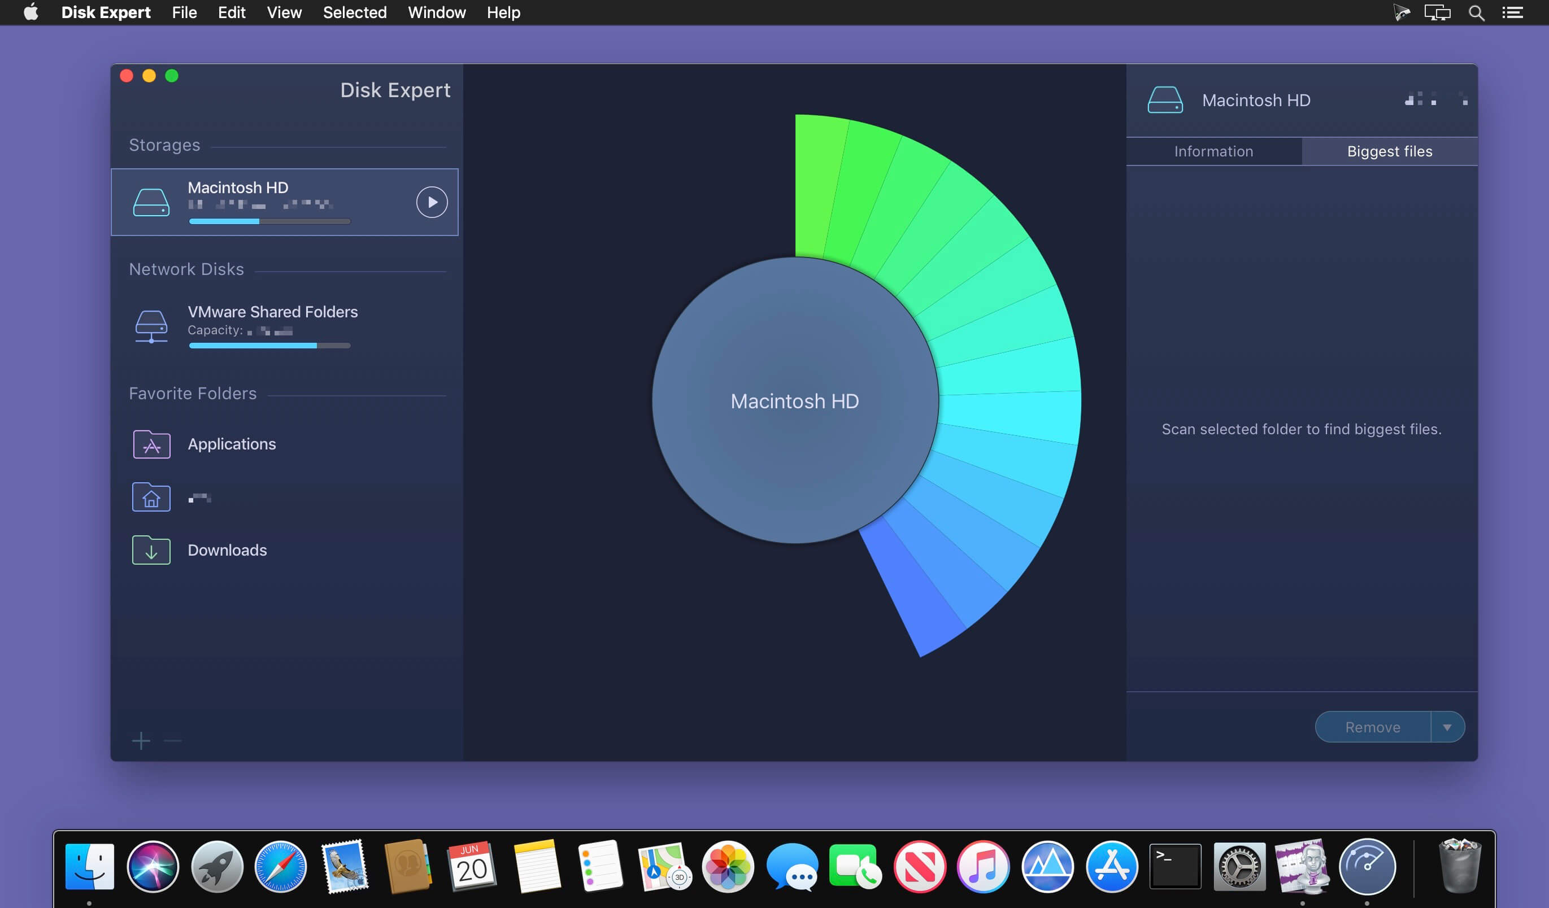
Task: Open the View menu
Action: (x=284, y=12)
